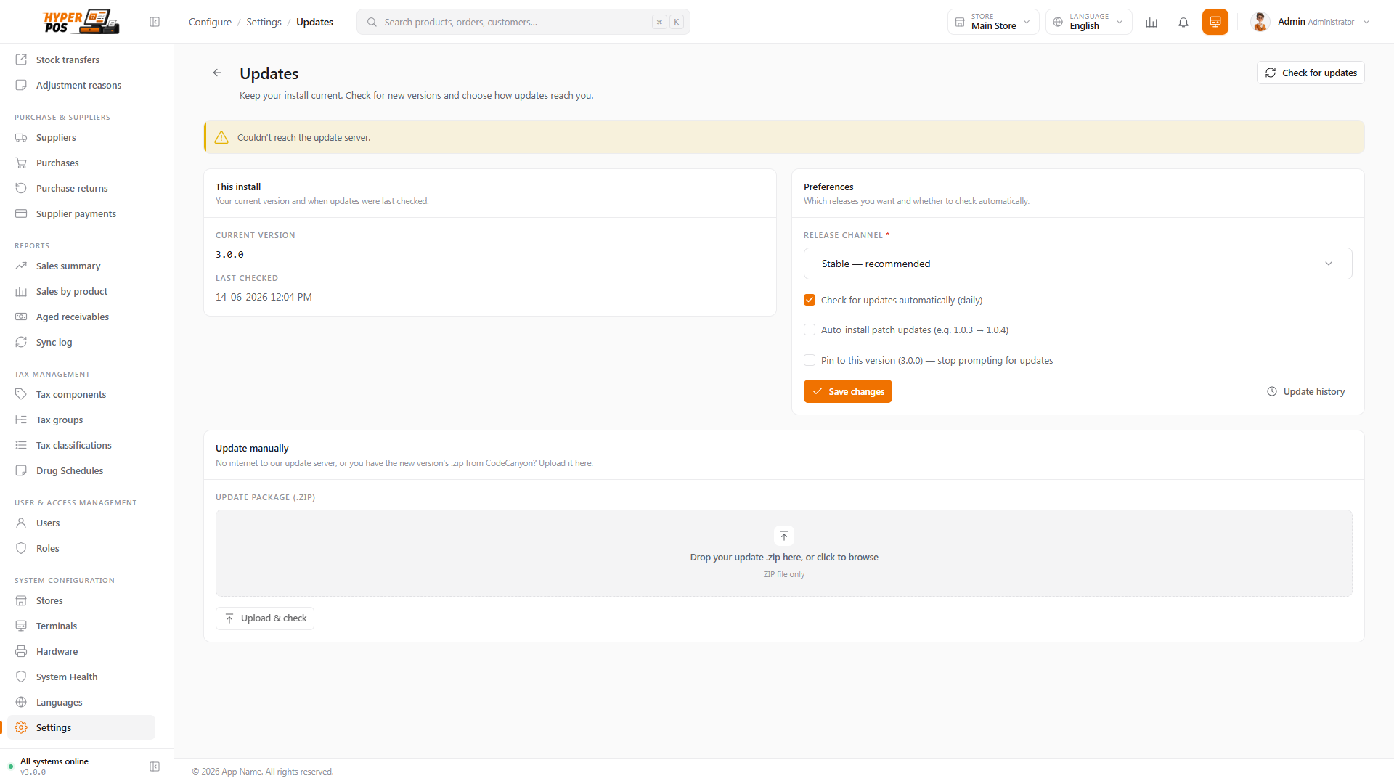Screen dimensions: 1394x784
Task: Expand the Admin user menu chevron
Action: coord(1366,22)
